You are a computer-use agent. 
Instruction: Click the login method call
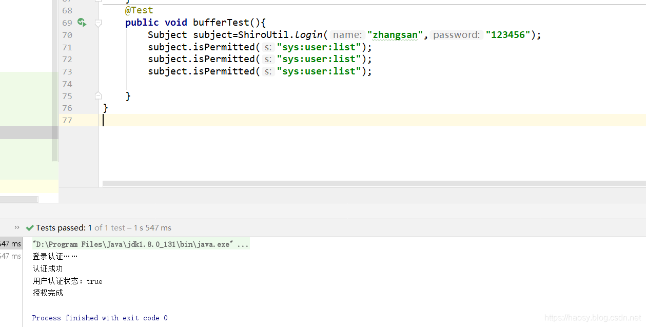[x=309, y=35]
